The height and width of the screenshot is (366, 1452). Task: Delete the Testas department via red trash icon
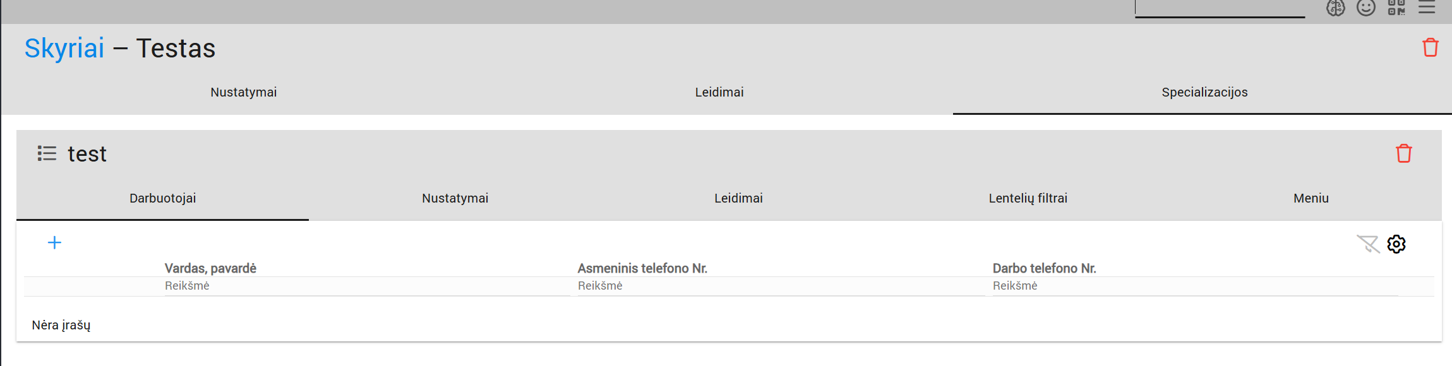click(x=1431, y=48)
